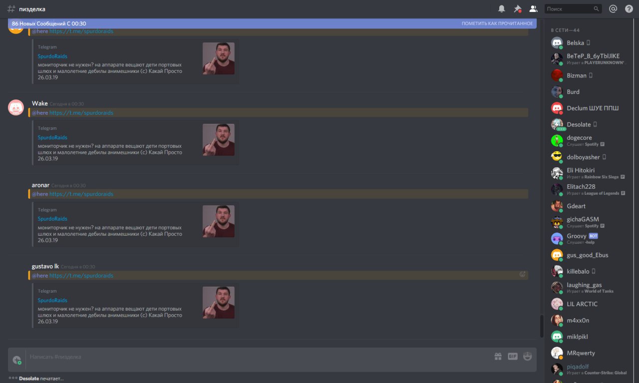This screenshot has height=383, width=639.
Task: Mark messages as read in new messages bar
Action: tap(497, 23)
